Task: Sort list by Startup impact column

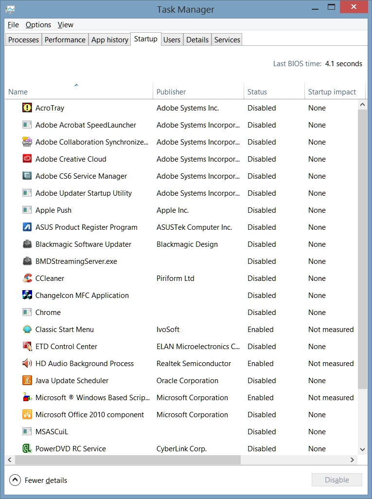Action: click(335, 91)
